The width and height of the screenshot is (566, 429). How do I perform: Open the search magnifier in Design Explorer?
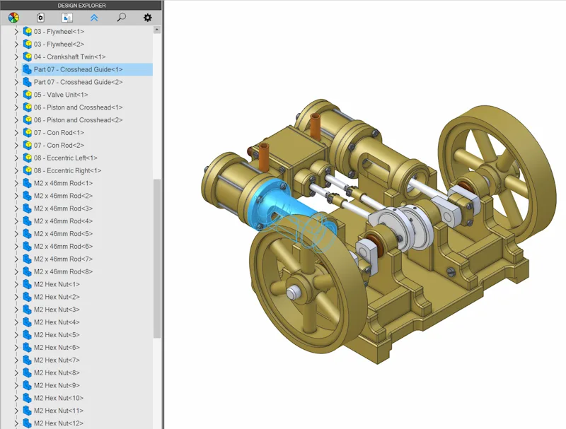point(121,17)
